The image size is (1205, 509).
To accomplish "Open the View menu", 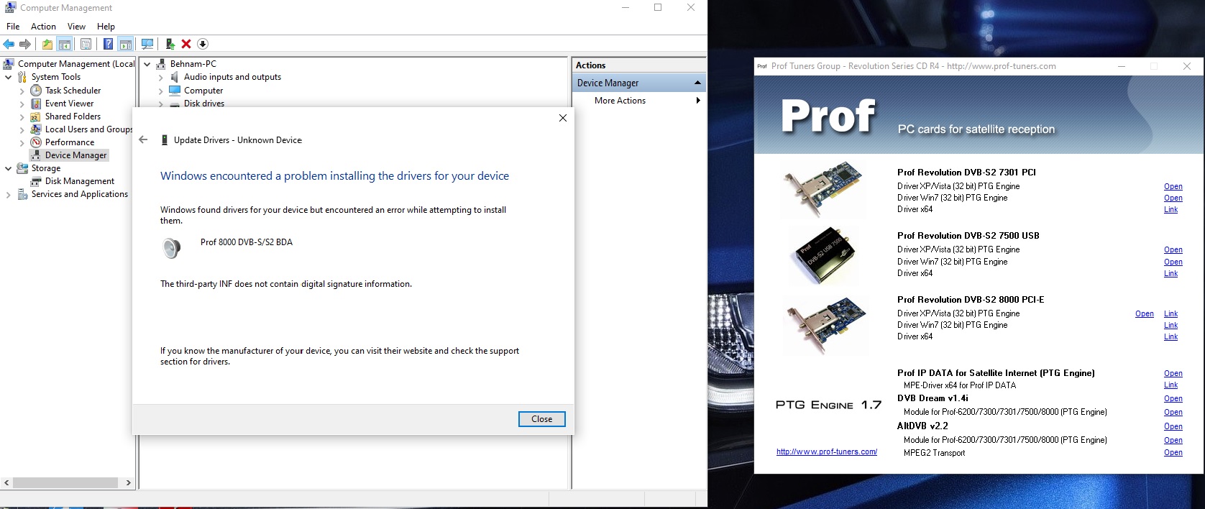I will pyautogui.click(x=76, y=27).
